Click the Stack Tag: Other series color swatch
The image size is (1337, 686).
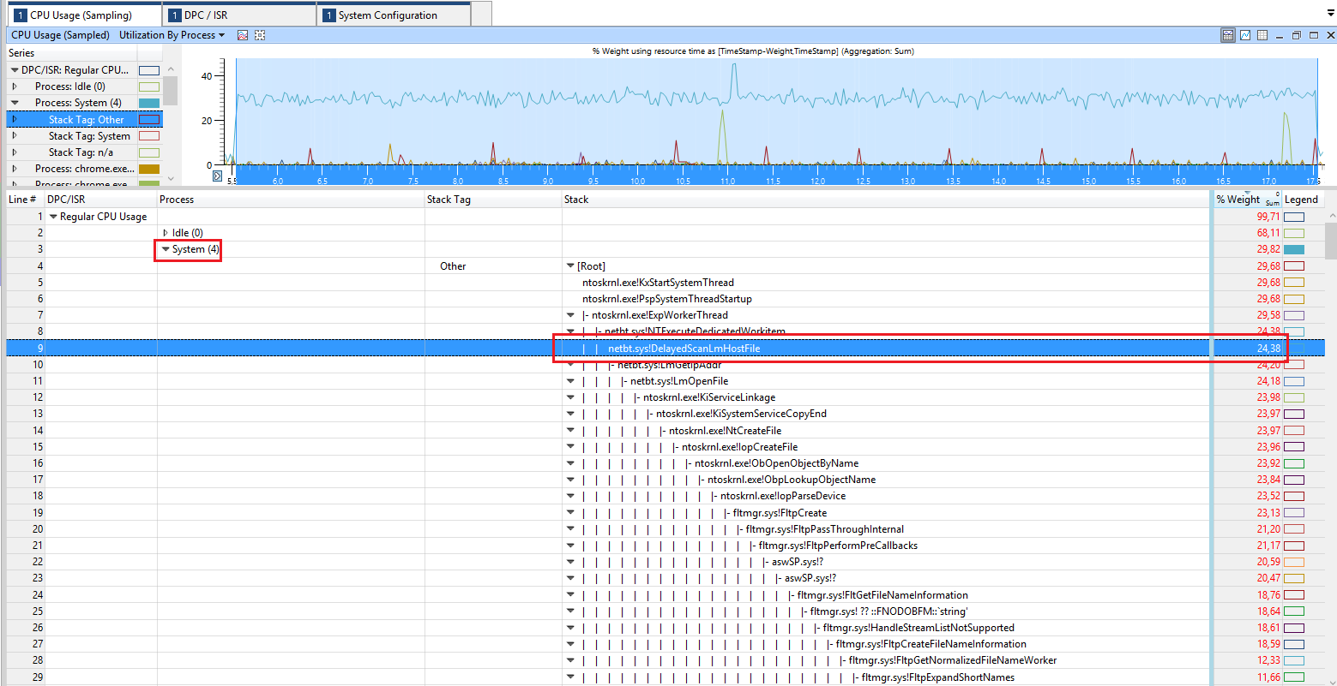pyautogui.click(x=149, y=120)
